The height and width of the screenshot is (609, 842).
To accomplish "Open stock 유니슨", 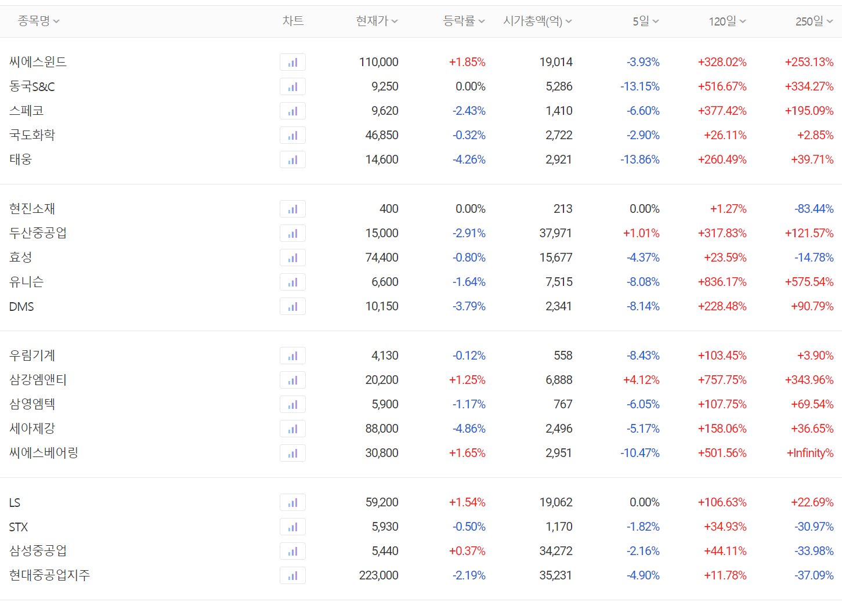I will [x=26, y=281].
